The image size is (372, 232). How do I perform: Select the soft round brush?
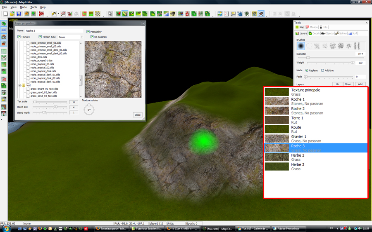(301, 46)
